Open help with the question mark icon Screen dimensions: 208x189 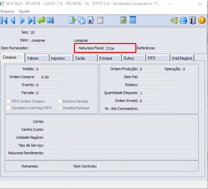[x=202, y=20]
